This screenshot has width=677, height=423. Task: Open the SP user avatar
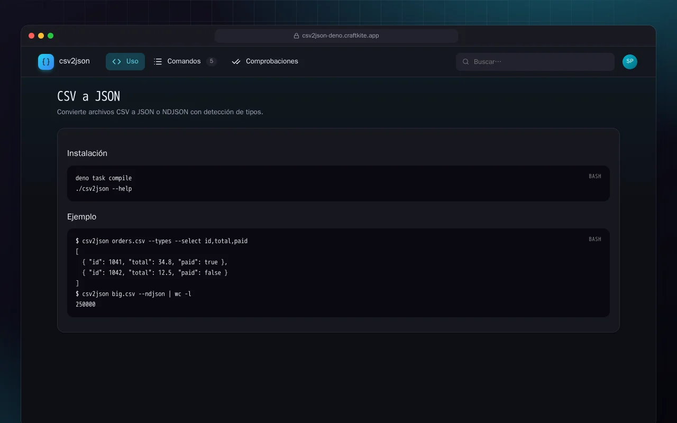[x=630, y=61]
